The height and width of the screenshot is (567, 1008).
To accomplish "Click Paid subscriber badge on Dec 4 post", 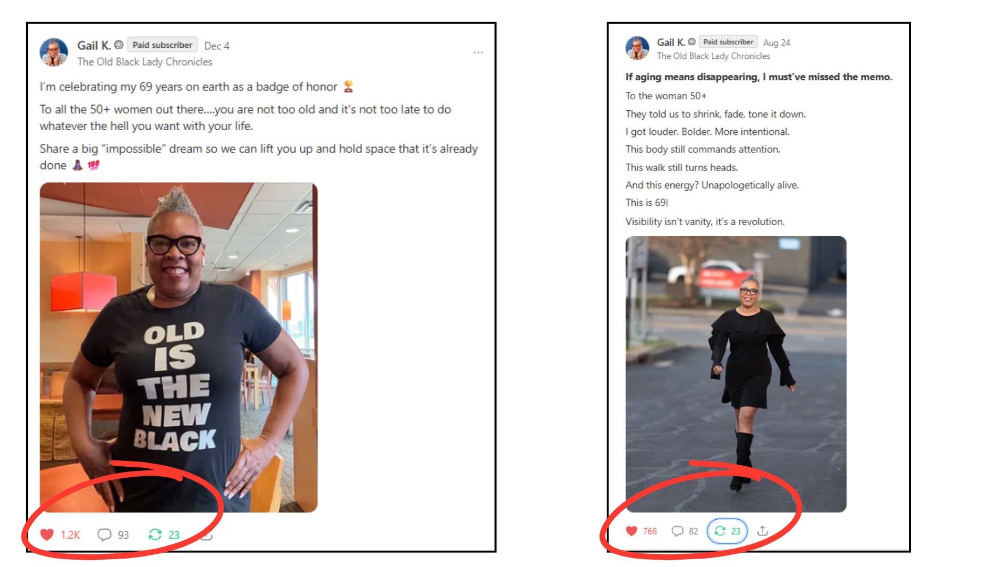I will point(162,45).
